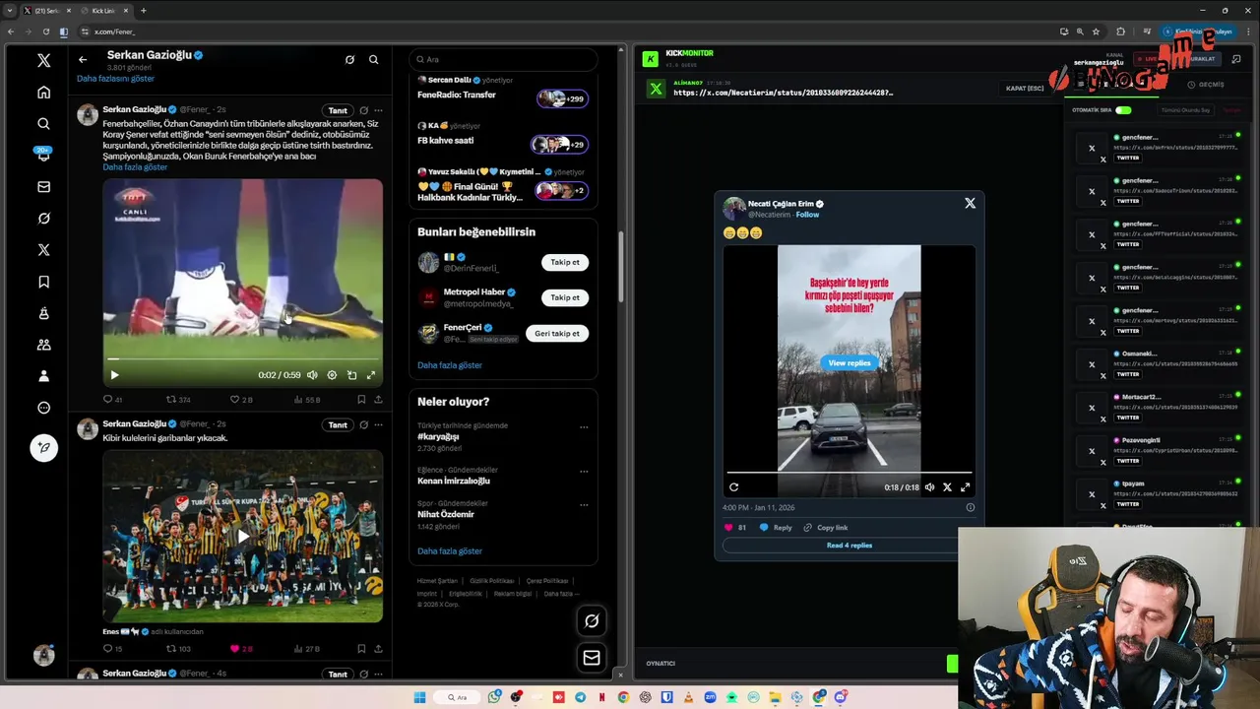Open #karyağışı trending topic
1260x709 pixels.
tap(438, 436)
